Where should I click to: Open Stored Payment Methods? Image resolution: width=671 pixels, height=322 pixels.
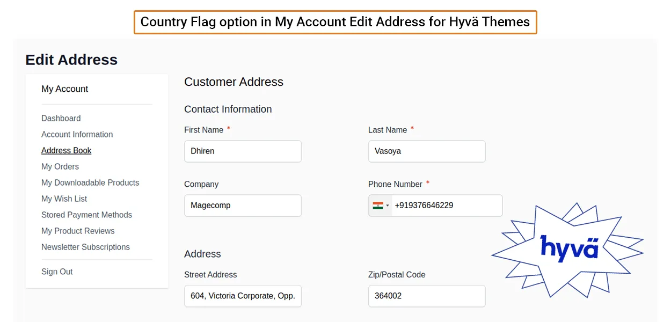click(86, 215)
